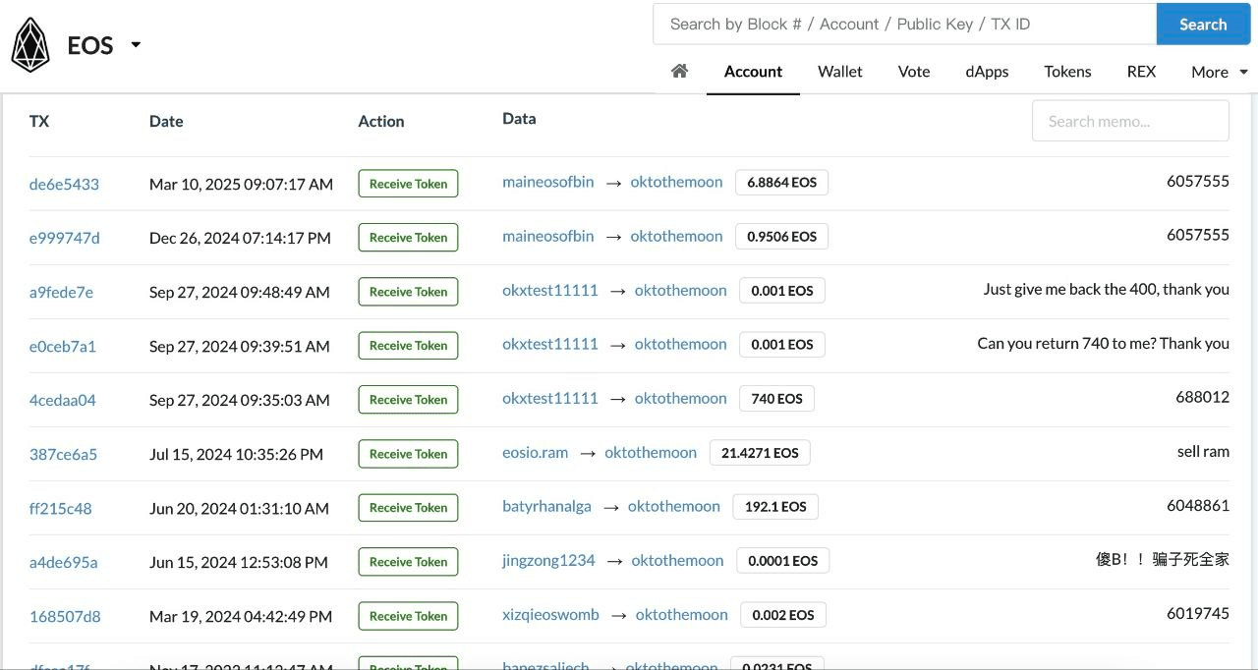Click the 740 EOS amount badge

[776, 399]
